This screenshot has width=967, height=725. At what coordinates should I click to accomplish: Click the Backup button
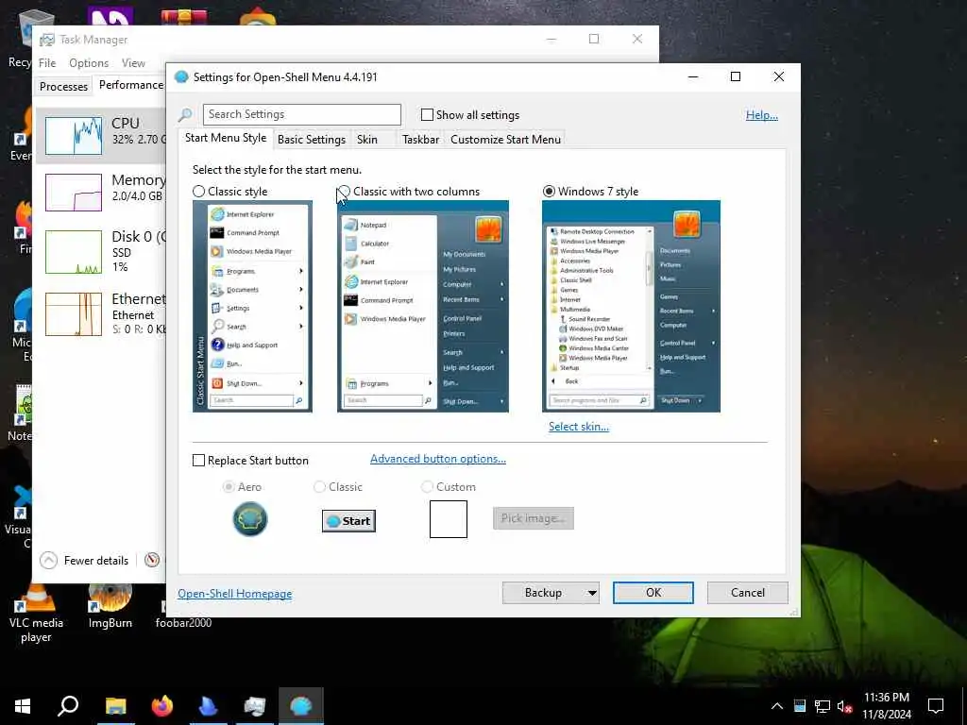coord(543,593)
